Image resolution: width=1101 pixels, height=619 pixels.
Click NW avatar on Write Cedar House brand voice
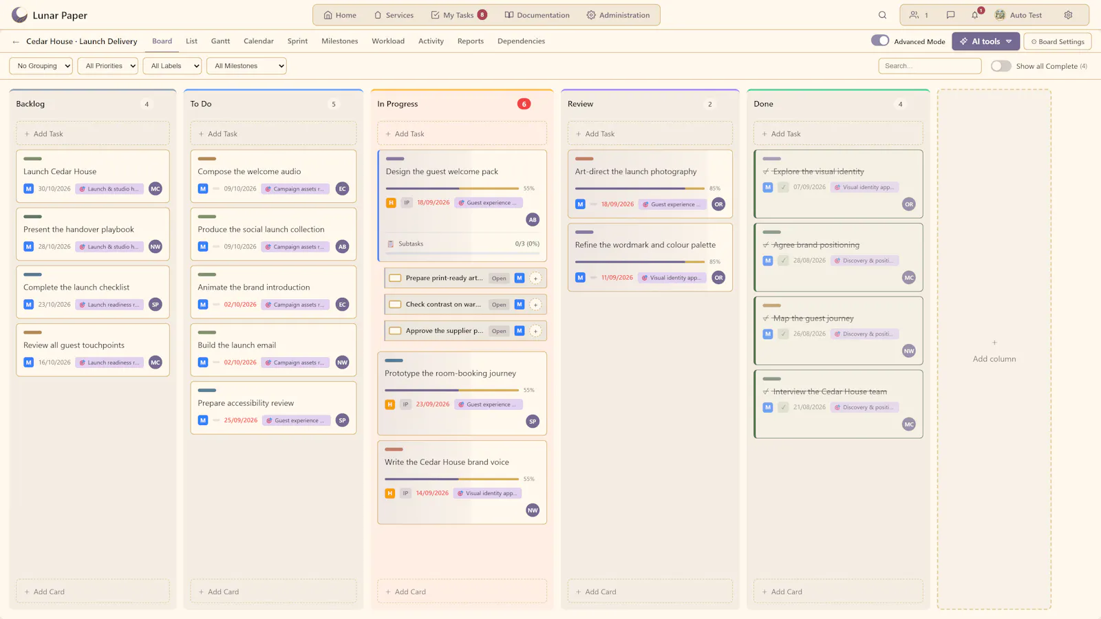[533, 510]
